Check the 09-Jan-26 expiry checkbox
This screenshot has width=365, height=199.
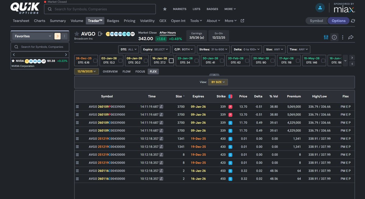(146, 61)
